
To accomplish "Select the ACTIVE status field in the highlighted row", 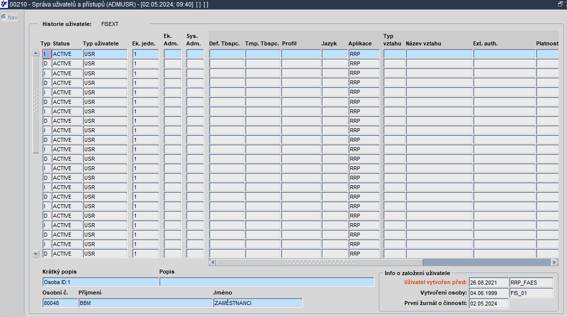I will pyautogui.click(x=67, y=54).
